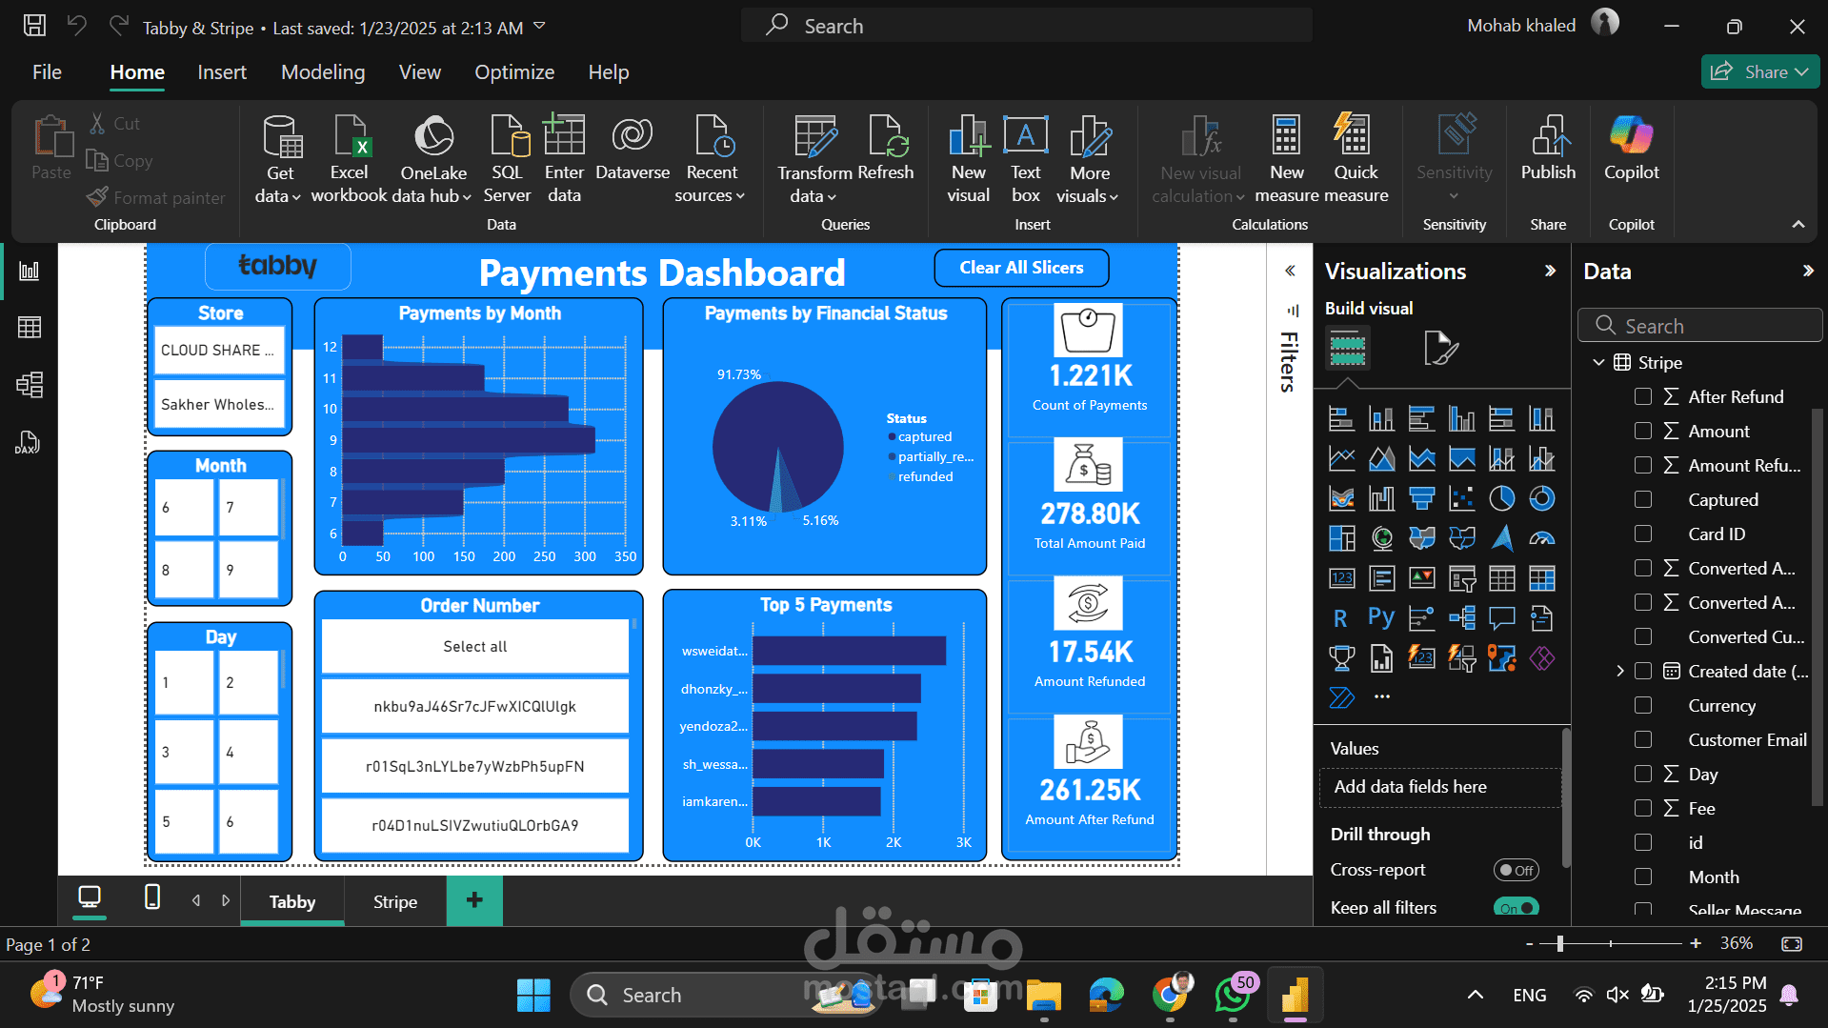Collapse the Stripe table tree
Image resolution: width=1828 pixels, height=1028 pixels.
[1598, 362]
